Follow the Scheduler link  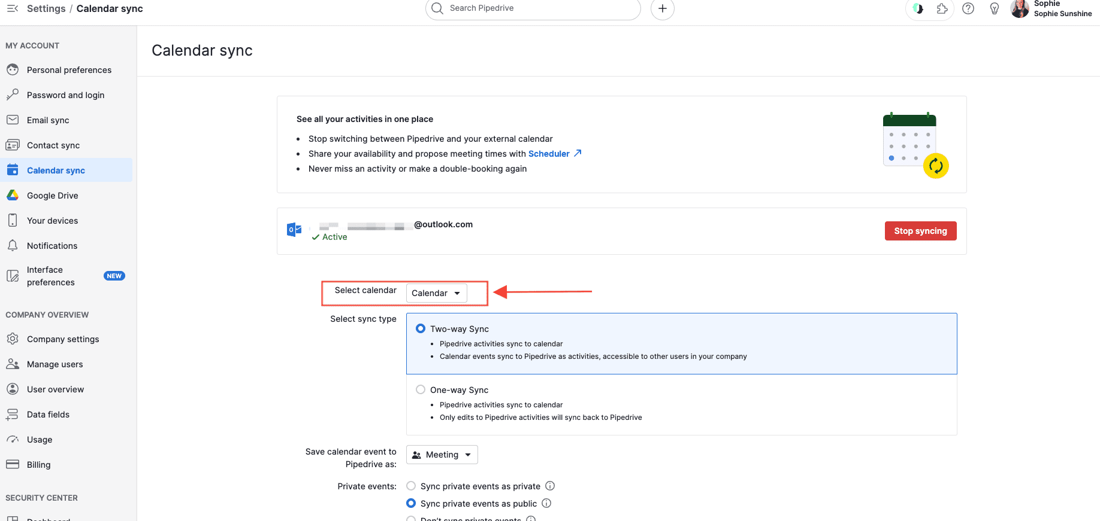coord(549,154)
